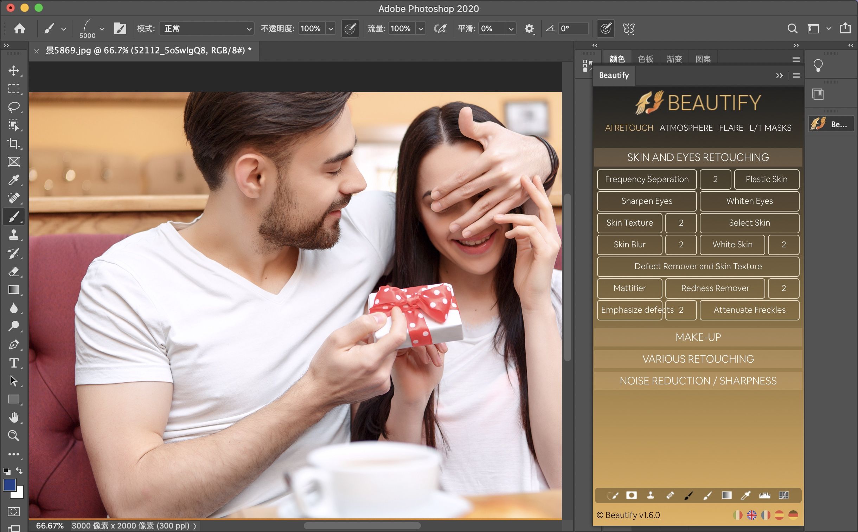
Task: Click Frequency Separation button
Action: point(646,179)
